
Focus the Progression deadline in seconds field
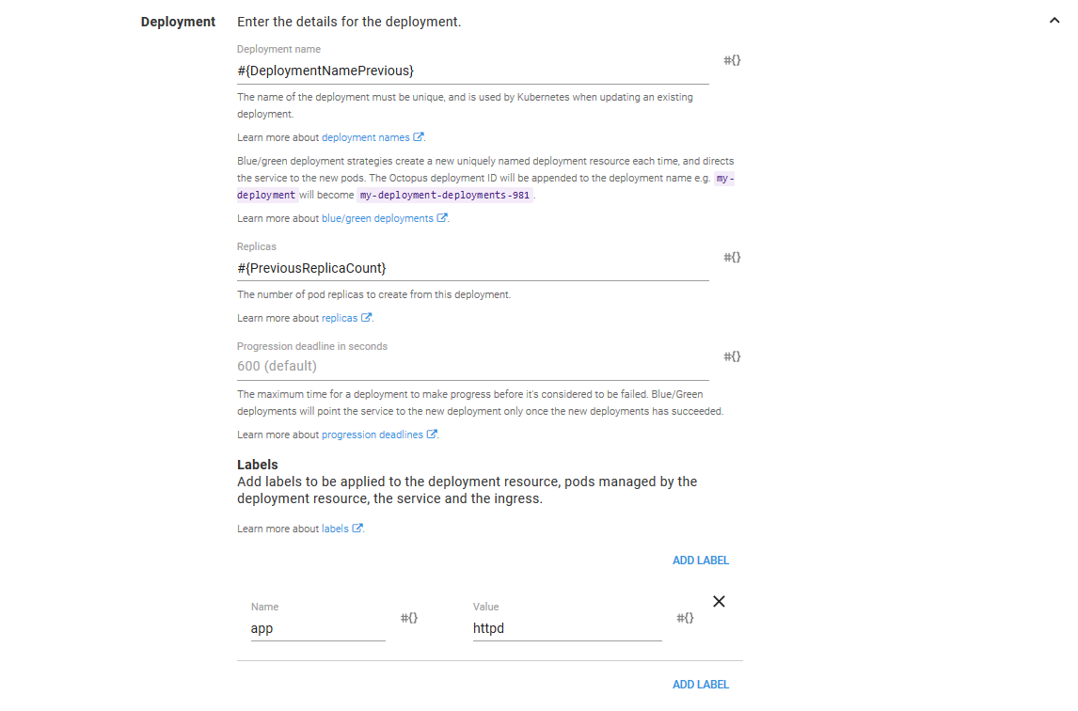[x=472, y=366]
